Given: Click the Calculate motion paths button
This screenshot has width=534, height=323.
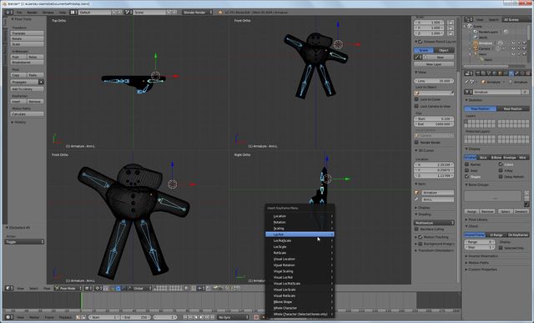Looking at the screenshot, I should coord(28,114).
